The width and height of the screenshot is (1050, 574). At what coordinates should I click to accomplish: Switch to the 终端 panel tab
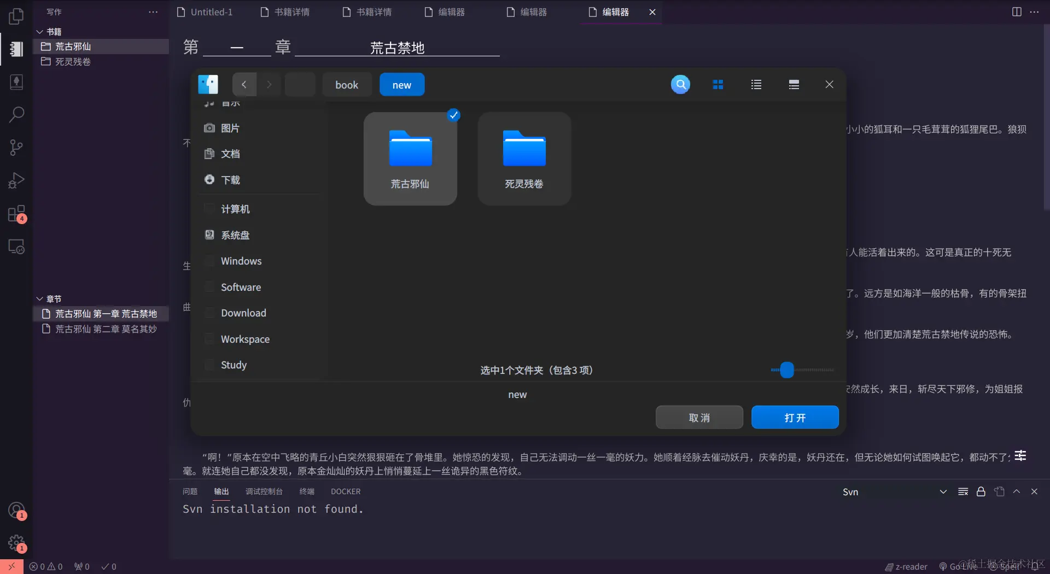[x=307, y=491]
